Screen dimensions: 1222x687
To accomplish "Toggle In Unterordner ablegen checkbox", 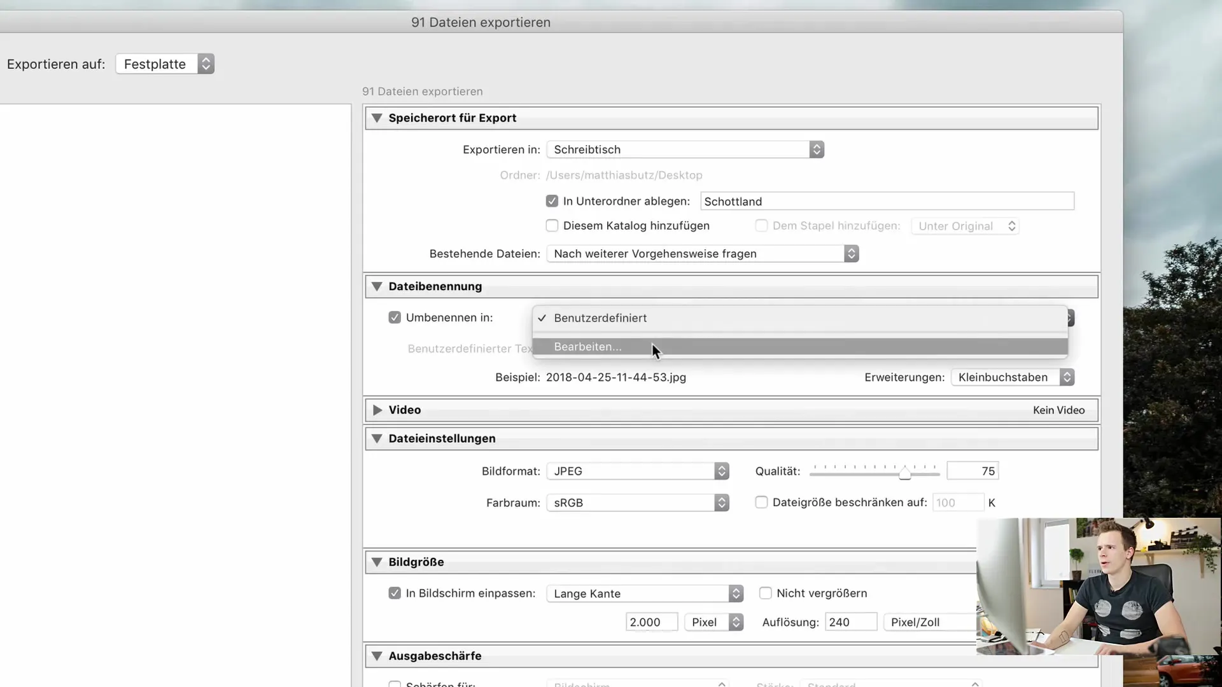I will 552,201.
